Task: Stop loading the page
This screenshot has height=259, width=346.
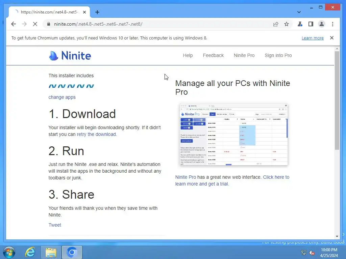Action: pyautogui.click(x=35, y=24)
